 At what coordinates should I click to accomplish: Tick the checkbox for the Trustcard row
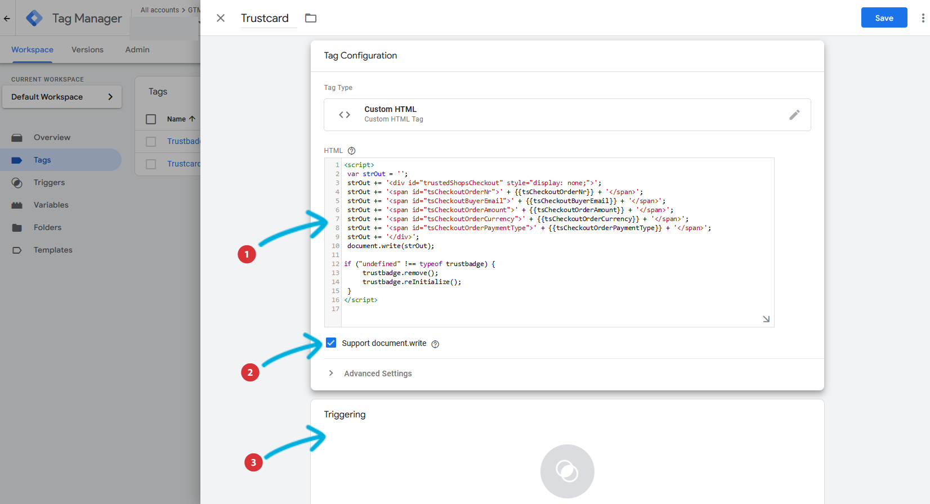coord(151,164)
